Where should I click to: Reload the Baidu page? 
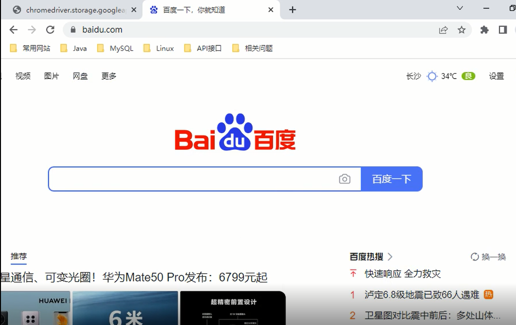pos(50,30)
